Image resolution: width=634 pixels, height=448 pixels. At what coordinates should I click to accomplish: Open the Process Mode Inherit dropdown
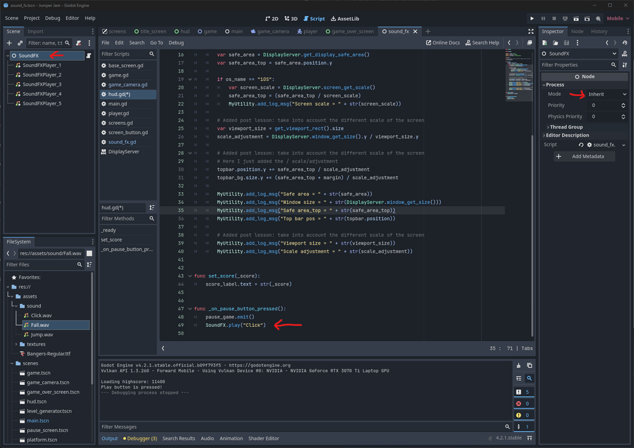[607, 95]
